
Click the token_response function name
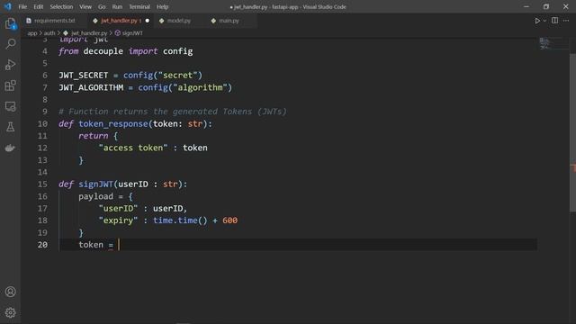113,124
